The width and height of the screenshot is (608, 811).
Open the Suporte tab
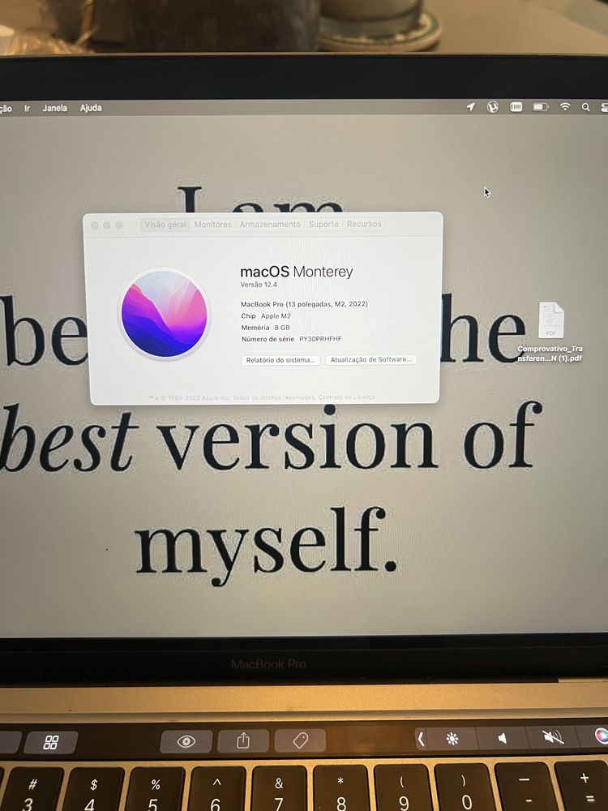(x=323, y=224)
